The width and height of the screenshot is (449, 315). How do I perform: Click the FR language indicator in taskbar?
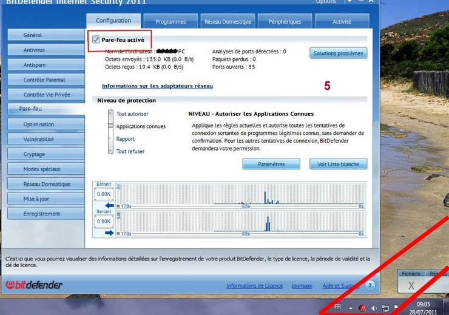(x=337, y=307)
